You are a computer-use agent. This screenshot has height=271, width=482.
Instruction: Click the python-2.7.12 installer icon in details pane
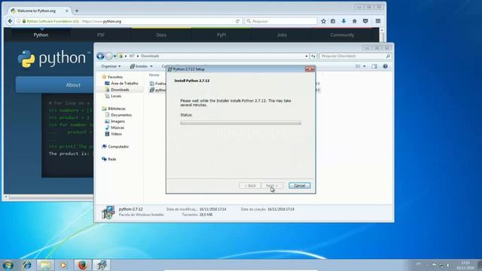click(x=108, y=212)
